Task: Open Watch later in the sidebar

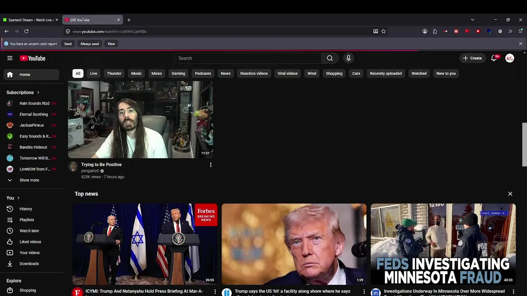Action: coord(32,231)
